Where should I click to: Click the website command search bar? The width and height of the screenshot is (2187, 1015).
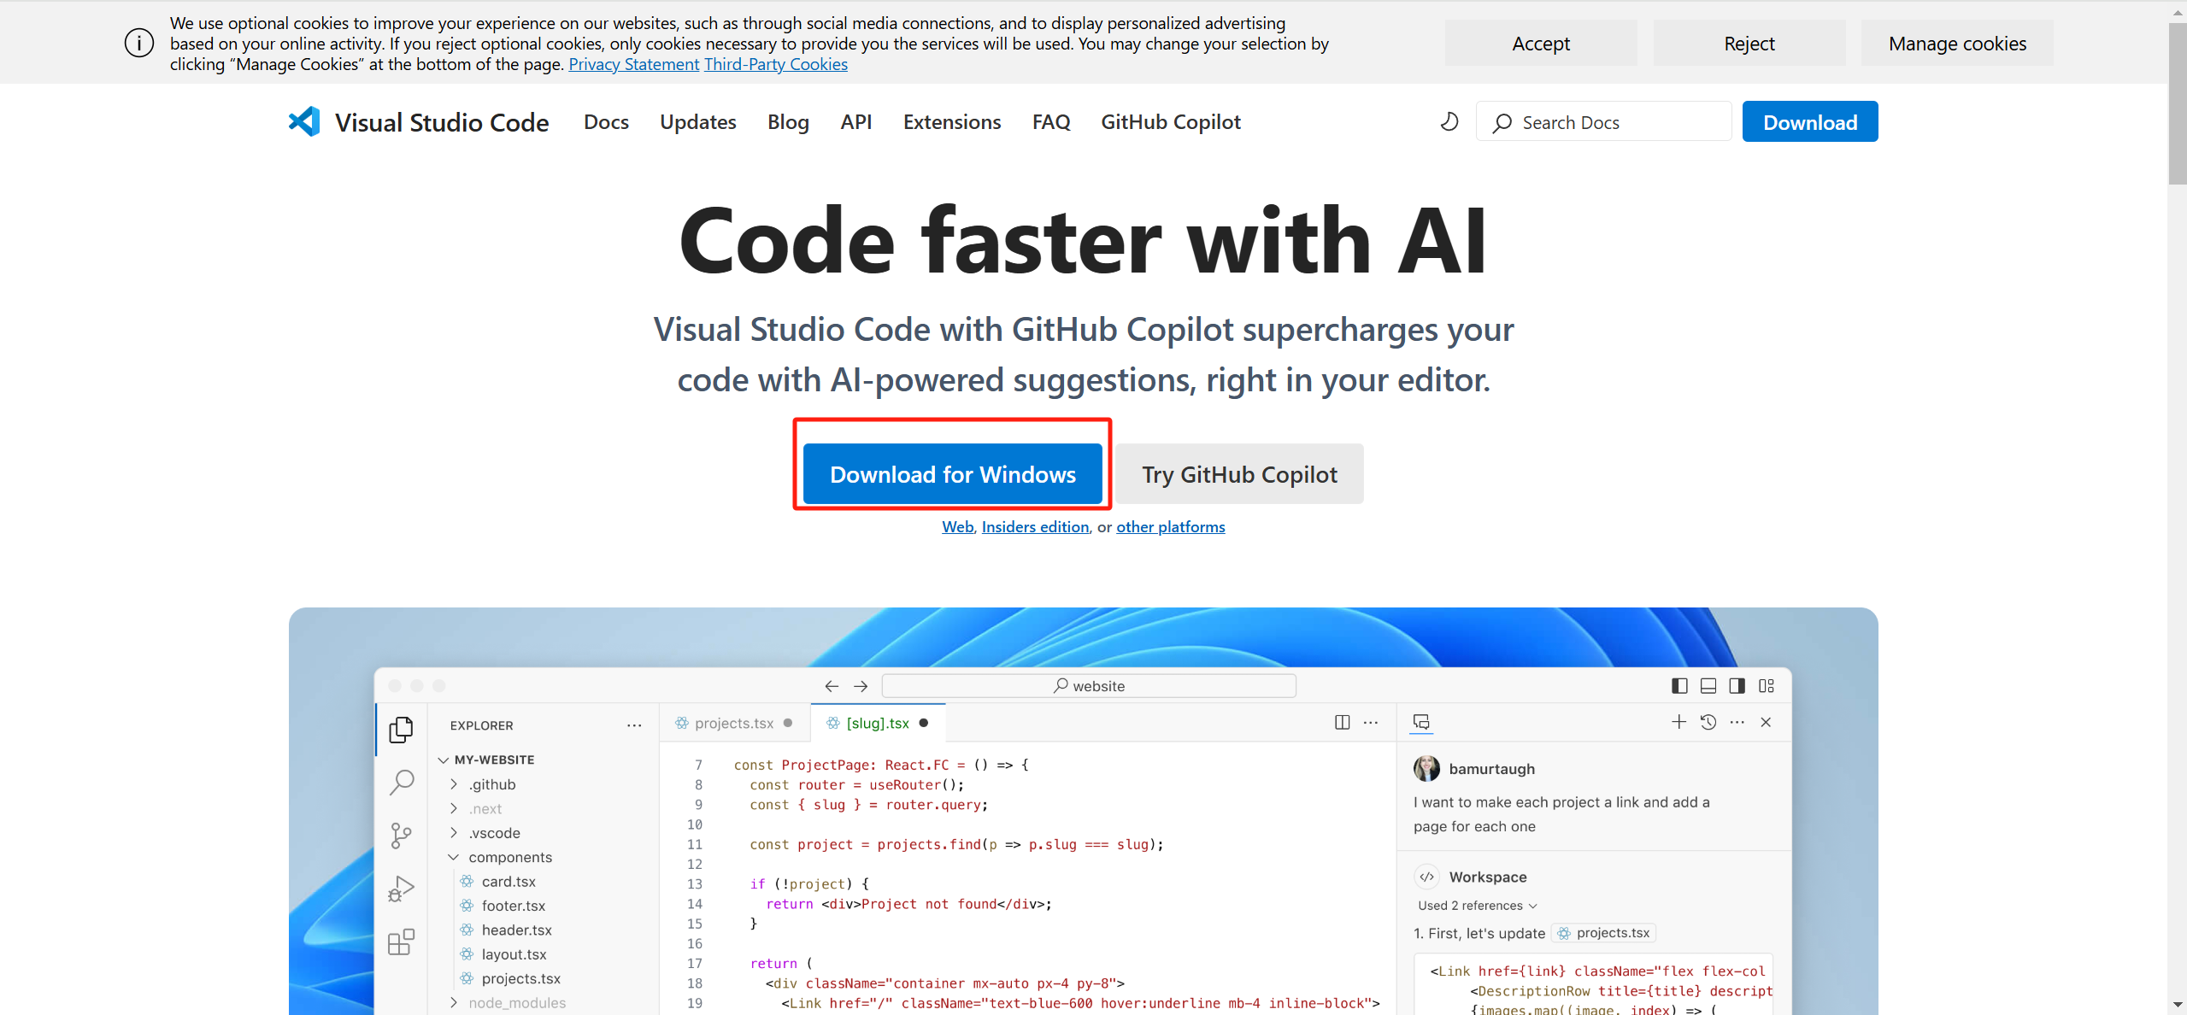point(1089,686)
